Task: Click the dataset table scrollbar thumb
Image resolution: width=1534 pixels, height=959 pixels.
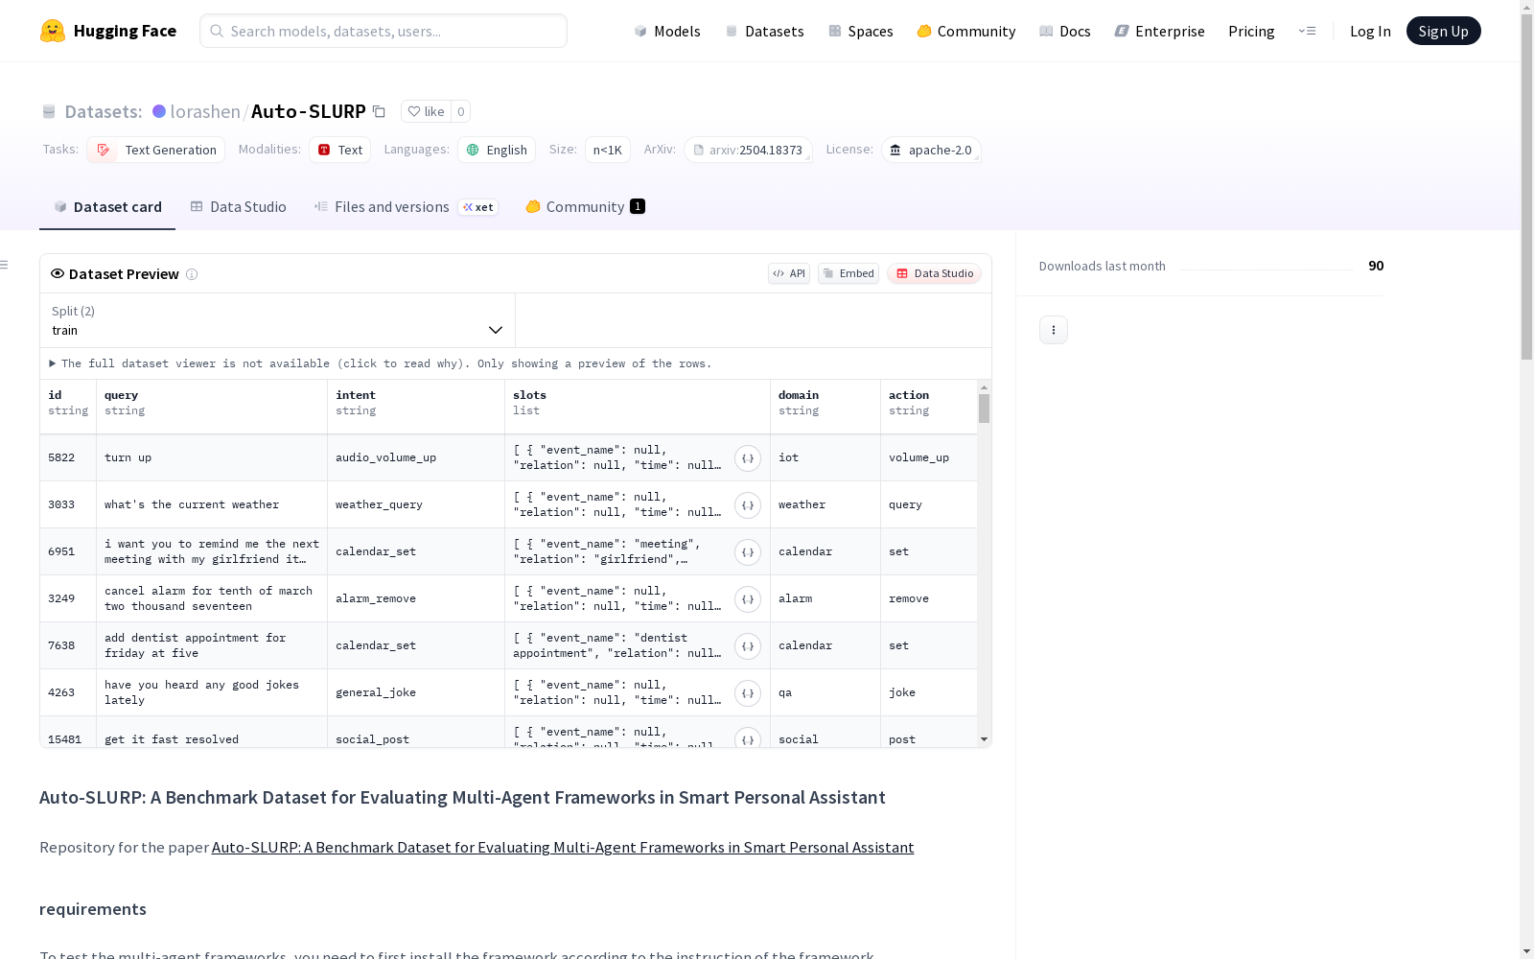Action: point(984,408)
